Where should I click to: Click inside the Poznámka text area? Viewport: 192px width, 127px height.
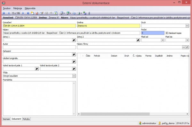pos(38,98)
